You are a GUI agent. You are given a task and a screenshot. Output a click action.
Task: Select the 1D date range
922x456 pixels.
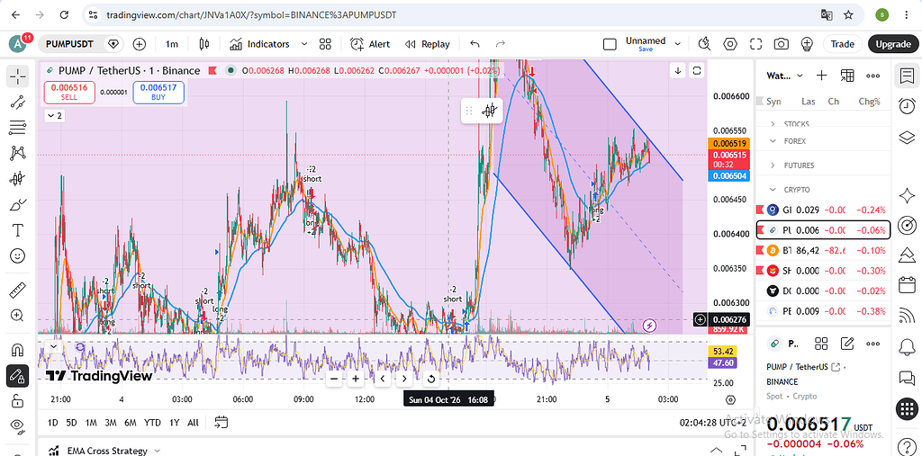click(52, 423)
